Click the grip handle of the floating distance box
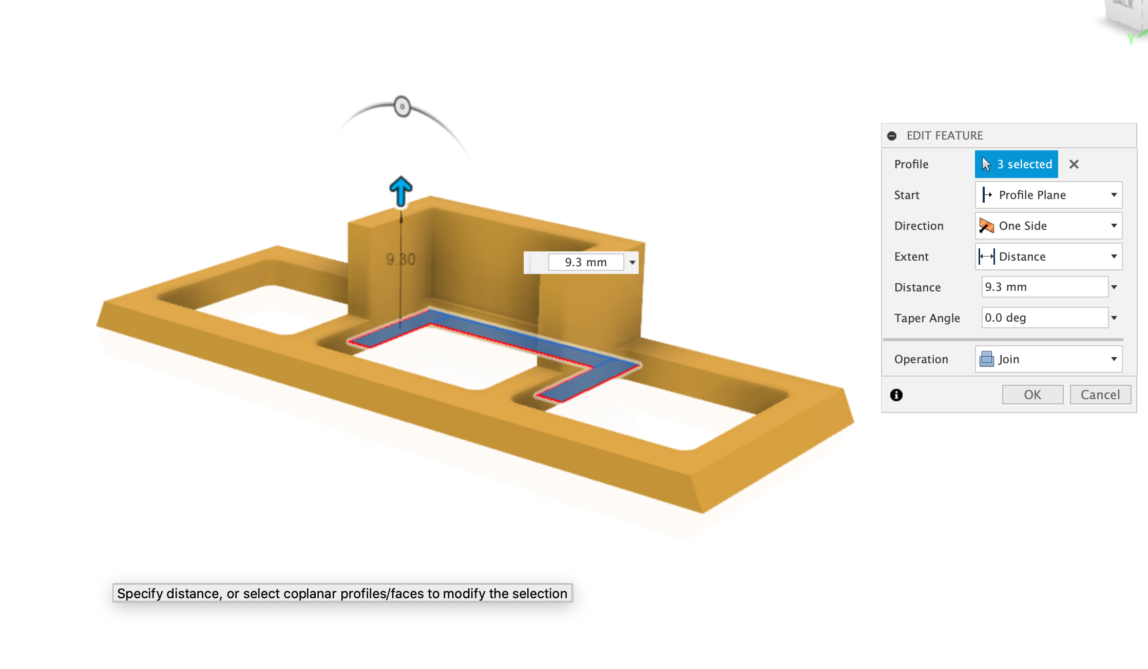Screen dimensions: 1148x669 pyautogui.click(x=530, y=262)
